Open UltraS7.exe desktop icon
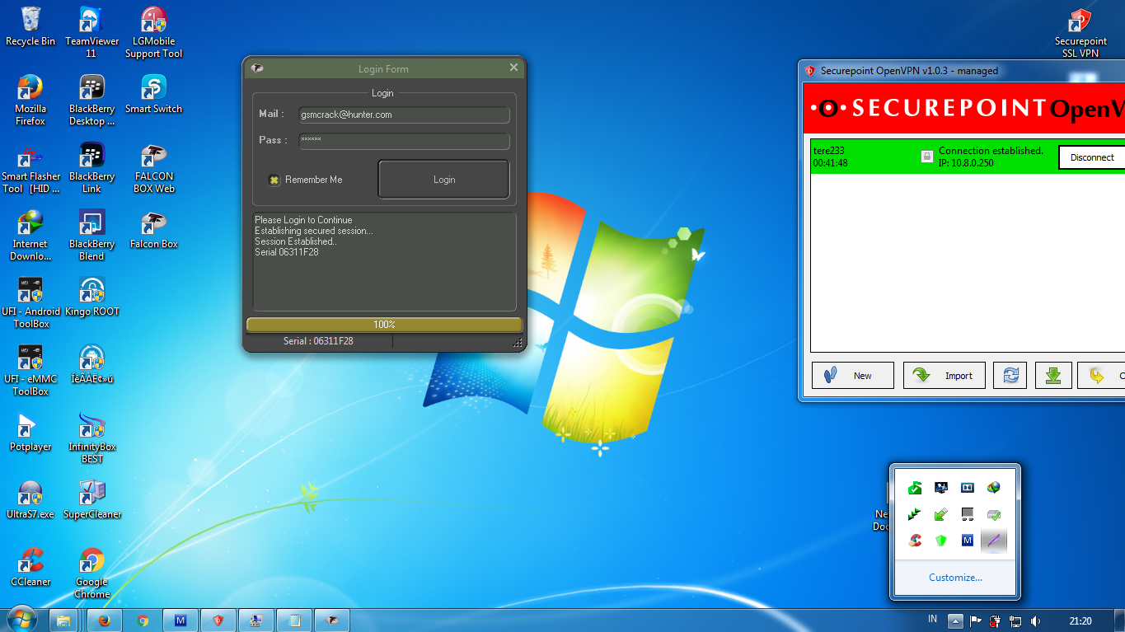The width and height of the screenshot is (1125, 632). point(30,499)
